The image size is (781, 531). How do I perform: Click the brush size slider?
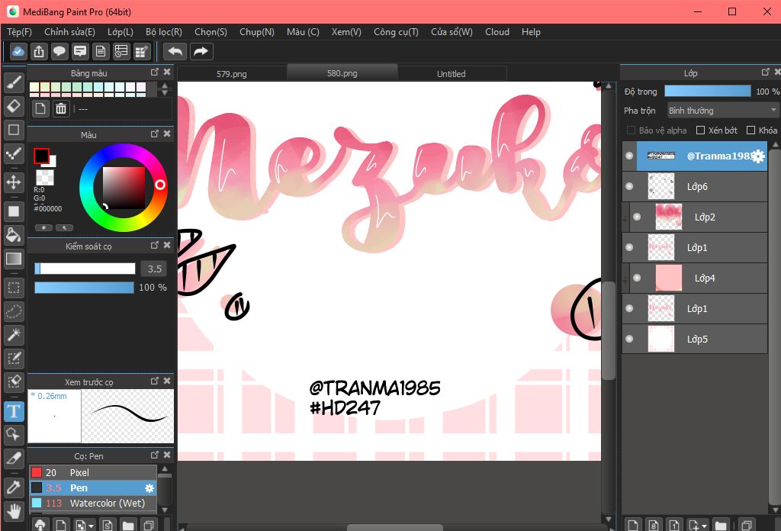click(x=85, y=269)
